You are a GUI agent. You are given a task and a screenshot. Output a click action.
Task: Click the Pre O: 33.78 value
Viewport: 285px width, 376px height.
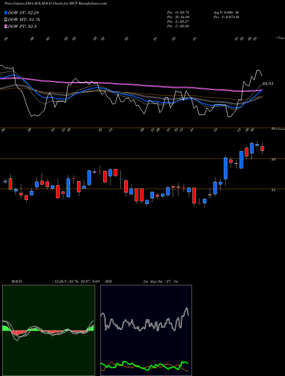coord(178,13)
